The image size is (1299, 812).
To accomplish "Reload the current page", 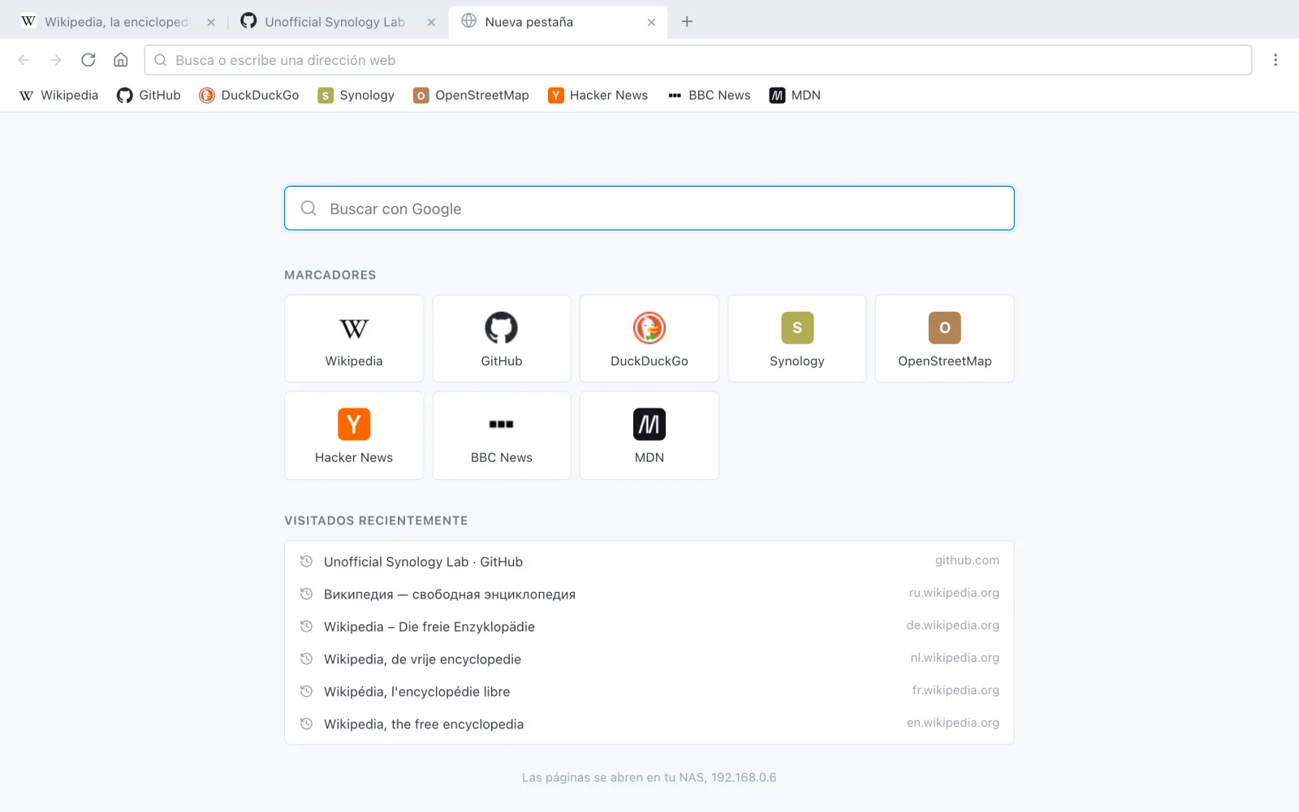I will point(88,60).
